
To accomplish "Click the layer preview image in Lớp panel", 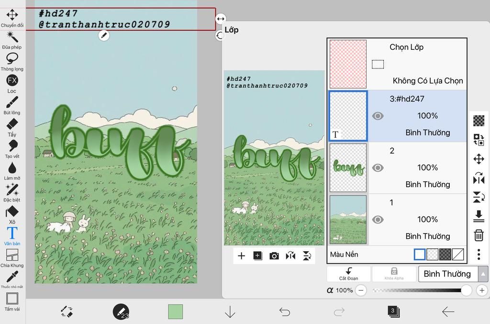I will point(274,158).
